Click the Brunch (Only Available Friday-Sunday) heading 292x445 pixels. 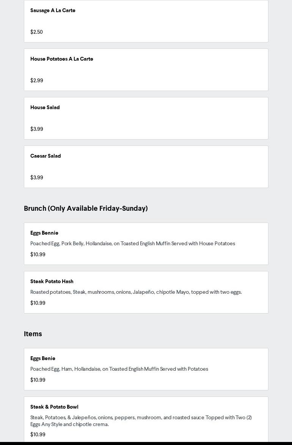tap(86, 208)
